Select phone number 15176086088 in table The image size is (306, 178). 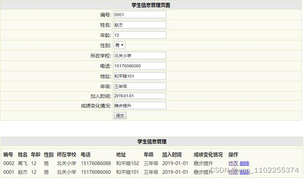coord(96,163)
